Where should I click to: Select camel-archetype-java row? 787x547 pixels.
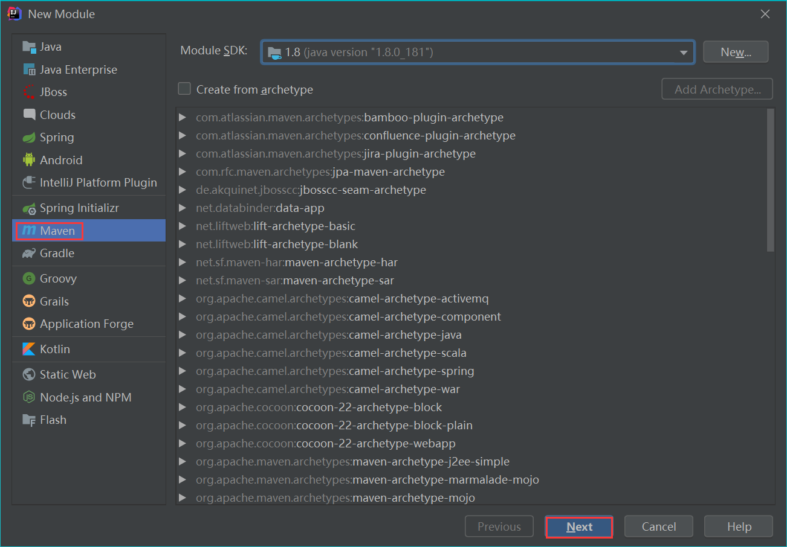point(471,335)
